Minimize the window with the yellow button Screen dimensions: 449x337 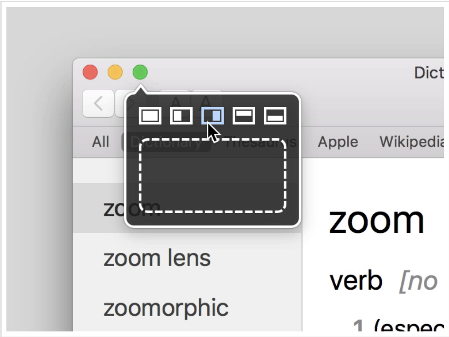click(x=115, y=72)
